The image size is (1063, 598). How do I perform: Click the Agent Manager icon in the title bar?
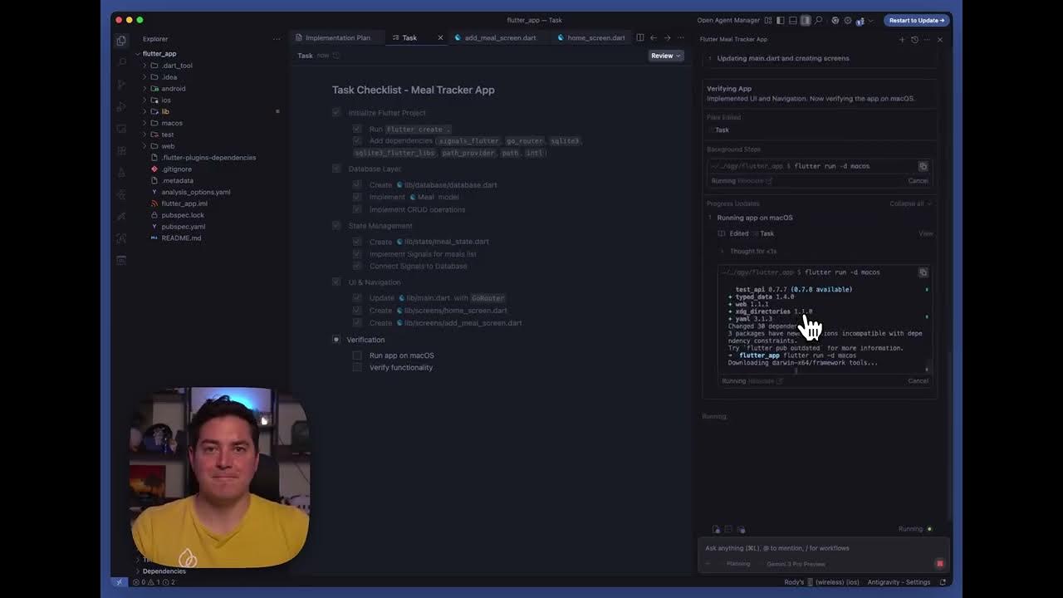(768, 20)
